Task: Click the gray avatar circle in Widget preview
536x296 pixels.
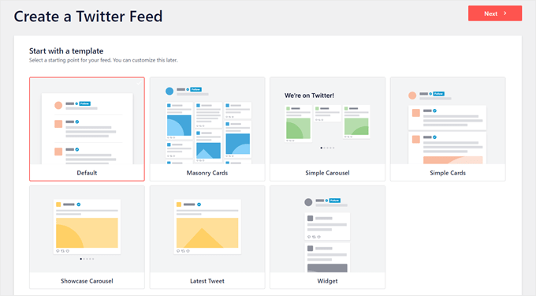Action: tap(308, 202)
